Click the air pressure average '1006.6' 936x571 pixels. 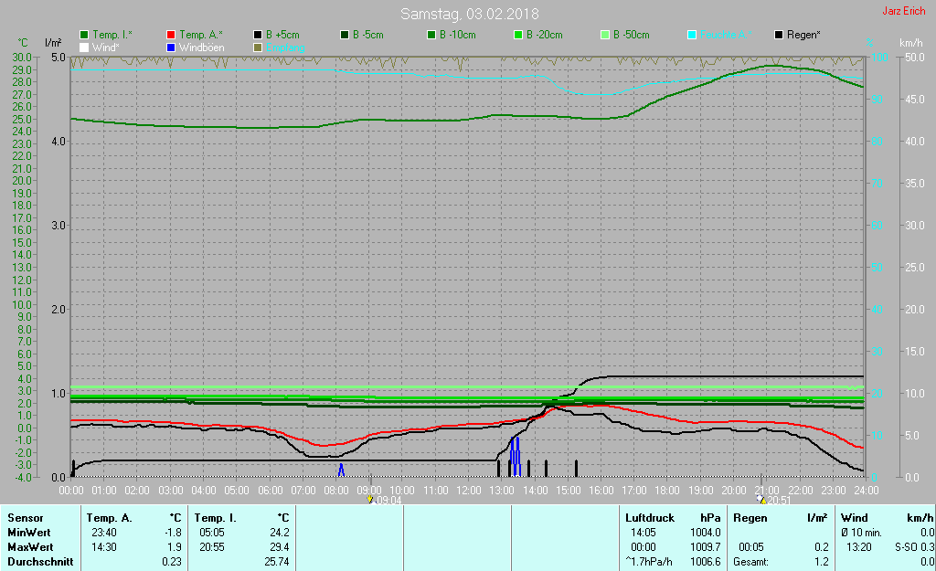point(705,562)
